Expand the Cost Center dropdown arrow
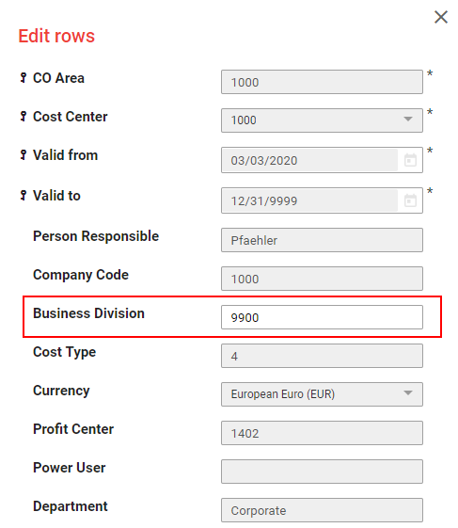Screen dimensions: 458x528 408,120
